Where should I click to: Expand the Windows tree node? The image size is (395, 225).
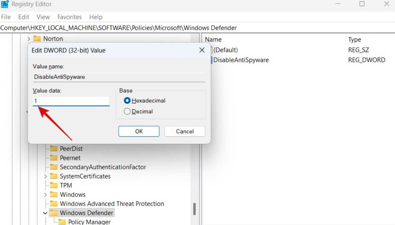[46, 194]
